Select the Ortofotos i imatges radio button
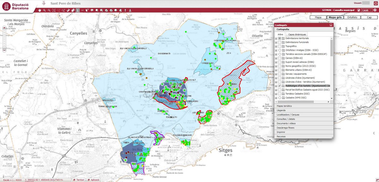 280,50
